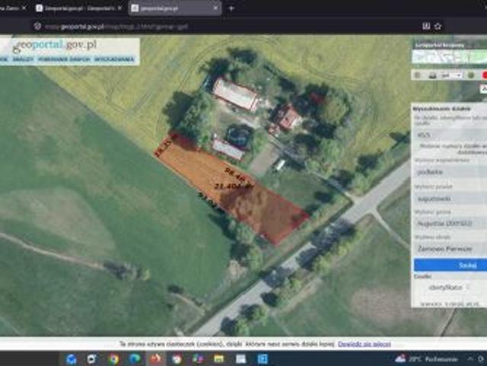Open the WYSZUKIWANIA menu
This screenshot has width=487, height=366.
pos(114,59)
